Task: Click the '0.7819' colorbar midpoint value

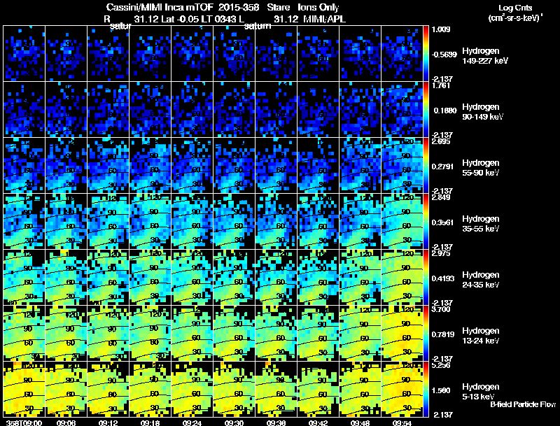Action: coord(443,334)
